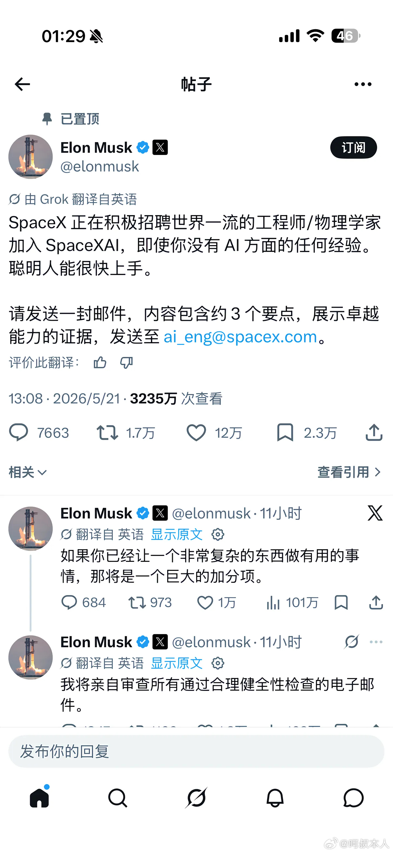Tap the 订阅 subscribe button

[x=353, y=147]
